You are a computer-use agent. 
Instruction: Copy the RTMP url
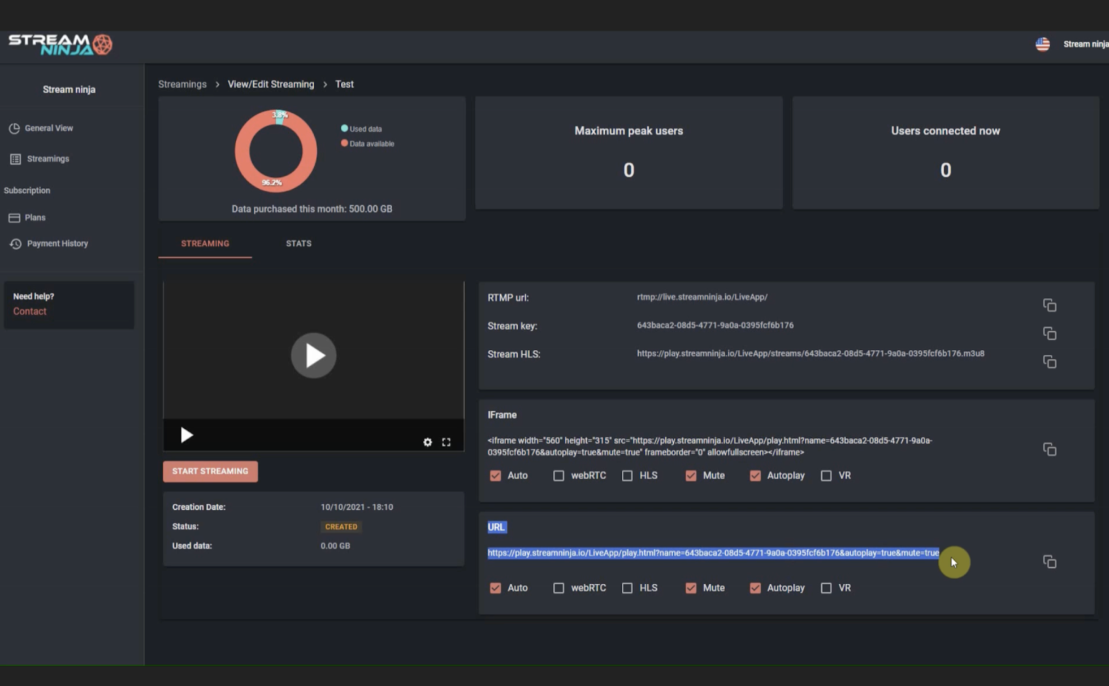tap(1049, 305)
